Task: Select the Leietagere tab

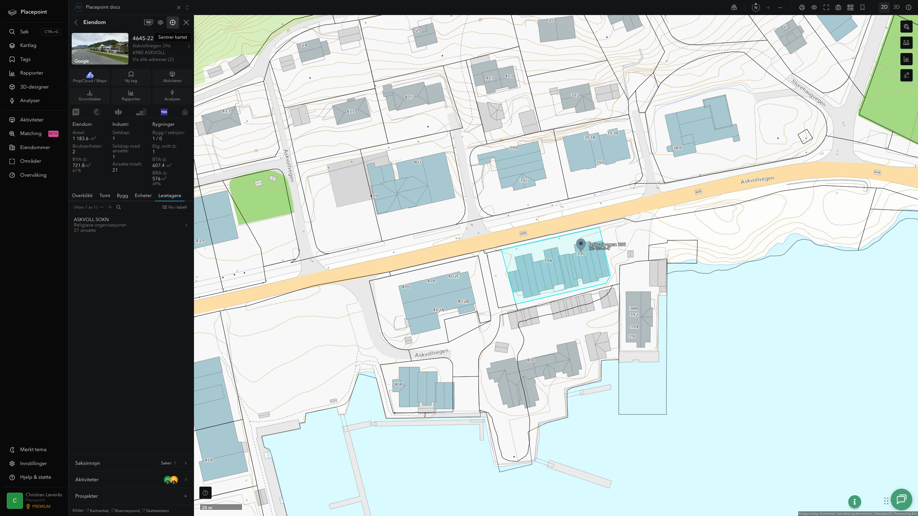Action: 170,196
